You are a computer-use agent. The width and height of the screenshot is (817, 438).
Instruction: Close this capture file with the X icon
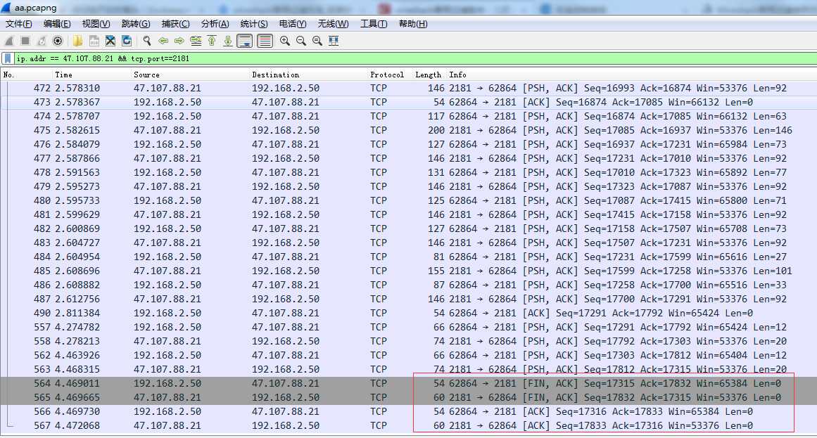110,41
